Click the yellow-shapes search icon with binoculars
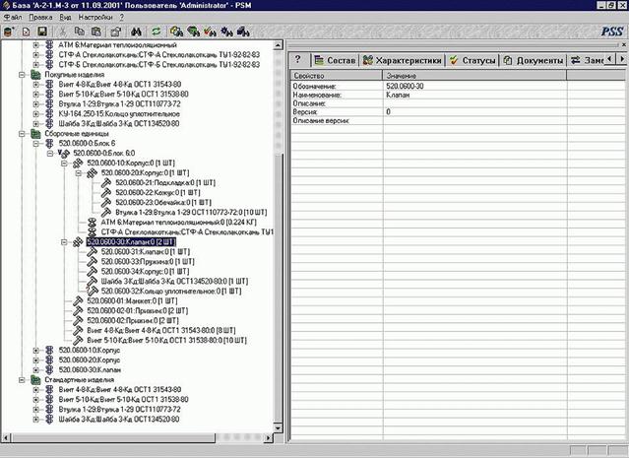The width and height of the screenshot is (629, 458). (176, 32)
